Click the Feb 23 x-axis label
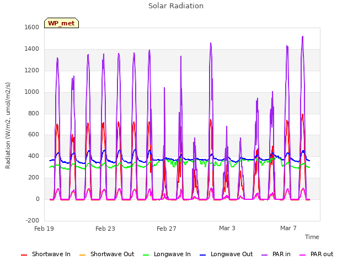 (105, 229)
